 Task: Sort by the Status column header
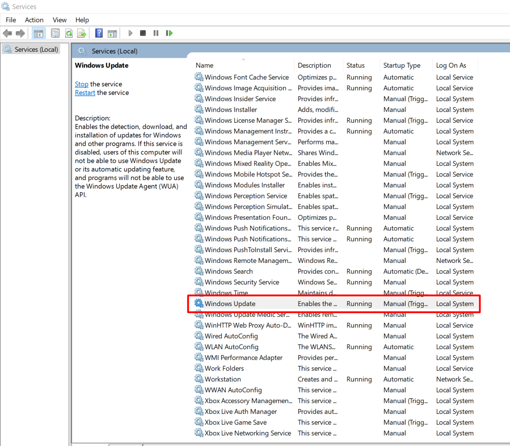point(361,65)
